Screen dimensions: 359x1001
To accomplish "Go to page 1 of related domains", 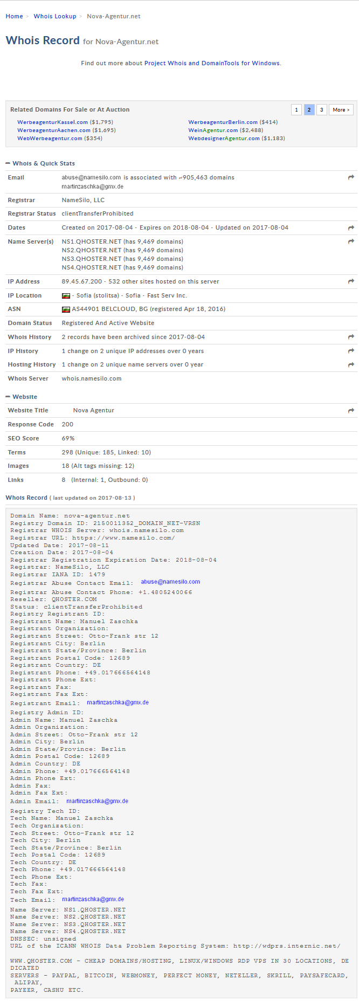I will coord(296,110).
